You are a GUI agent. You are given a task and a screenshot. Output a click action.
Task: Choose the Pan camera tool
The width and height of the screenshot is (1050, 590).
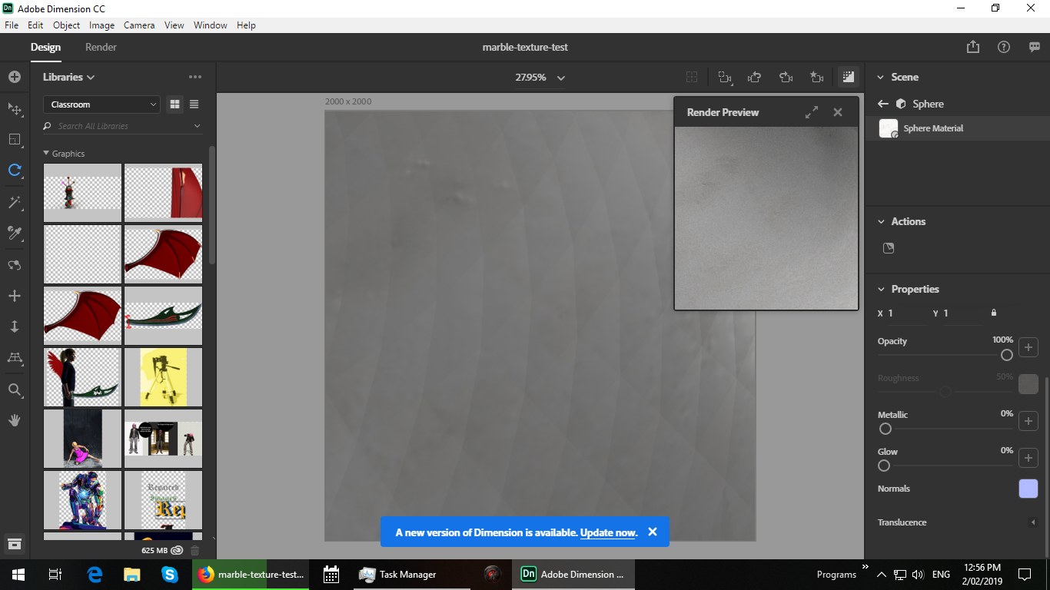(x=15, y=296)
